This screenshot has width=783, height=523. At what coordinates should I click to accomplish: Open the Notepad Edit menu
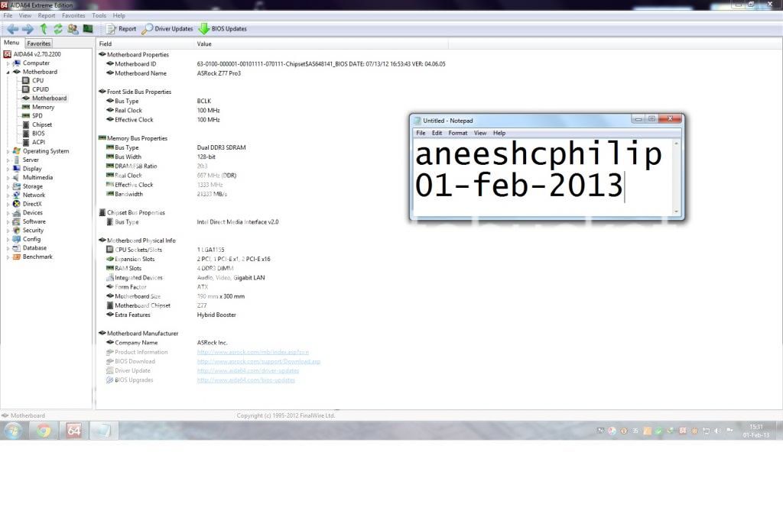coord(437,133)
